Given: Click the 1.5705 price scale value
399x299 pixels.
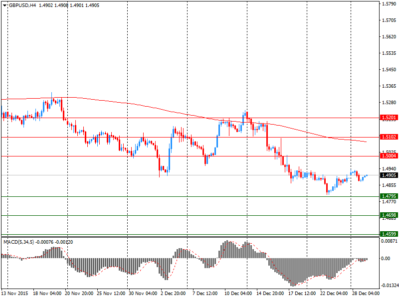Looking at the screenshot, I should pos(390,20).
